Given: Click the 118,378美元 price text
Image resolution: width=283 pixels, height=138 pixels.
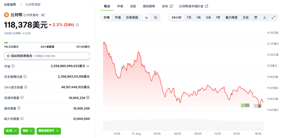Looking at the screenshot, I should (x=25, y=25).
